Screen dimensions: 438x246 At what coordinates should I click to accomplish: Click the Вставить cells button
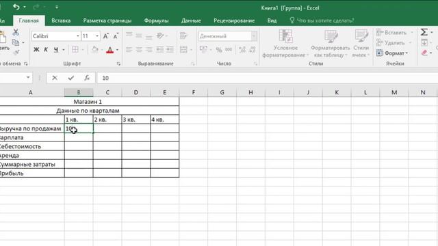391,33
